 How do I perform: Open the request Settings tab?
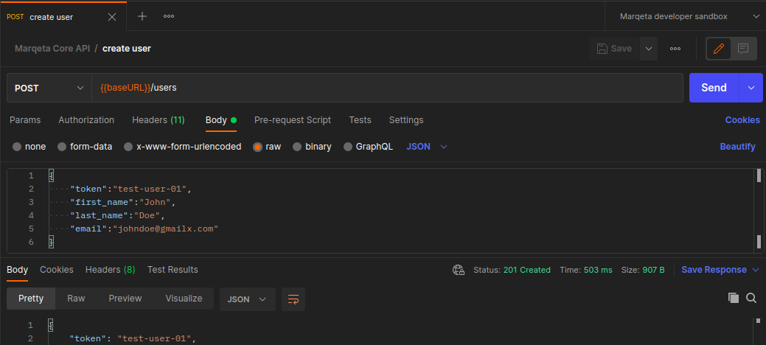tap(406, 119)
